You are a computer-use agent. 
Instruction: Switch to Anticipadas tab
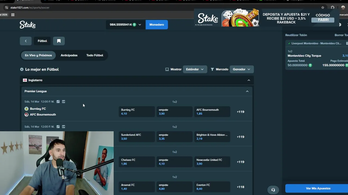(x=69, y=55)
